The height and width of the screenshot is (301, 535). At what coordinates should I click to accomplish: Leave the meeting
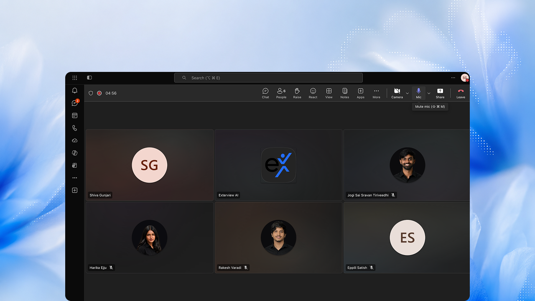coord(461,93)
